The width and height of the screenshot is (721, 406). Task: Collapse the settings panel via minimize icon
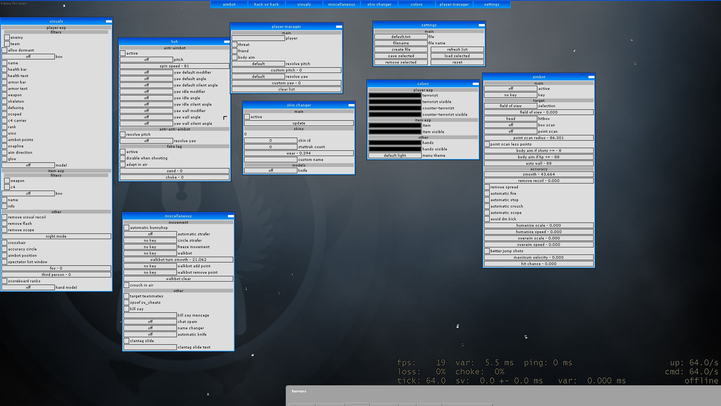[481, 25]
